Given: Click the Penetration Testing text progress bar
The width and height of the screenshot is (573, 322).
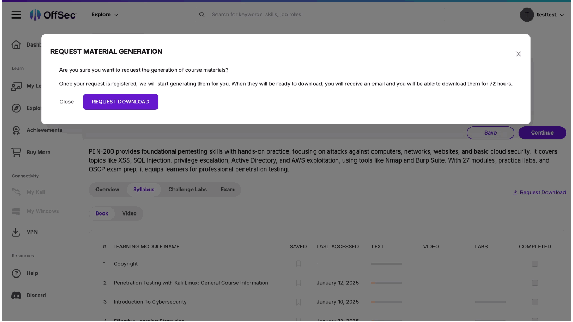Looking at the screenshot, I should [x=387, y=283].
